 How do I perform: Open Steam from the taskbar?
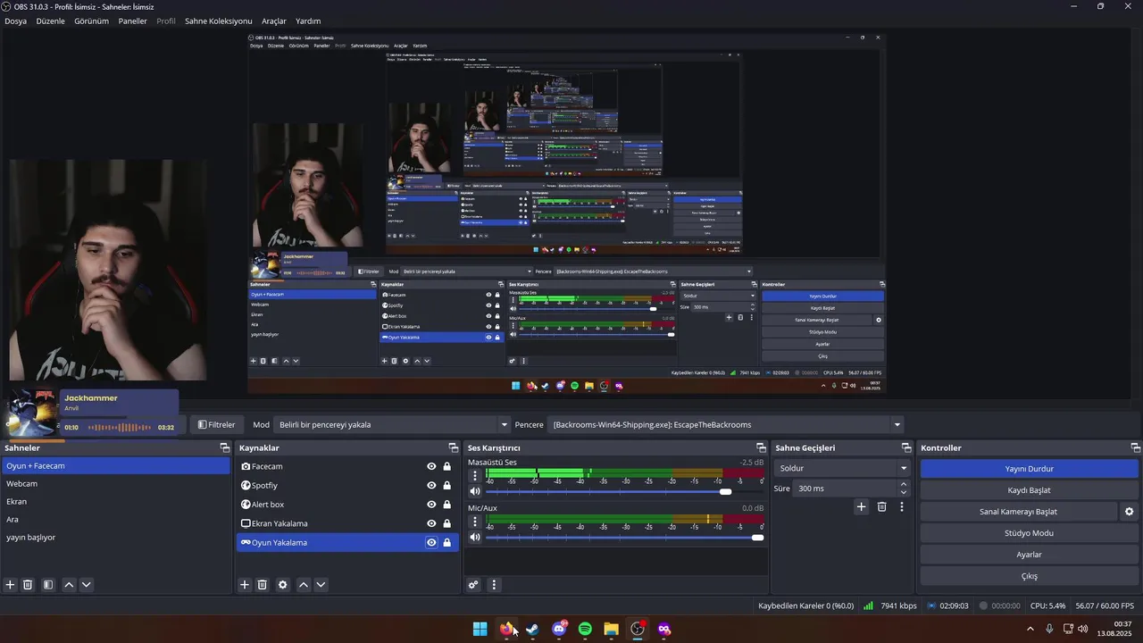[532, 629]
